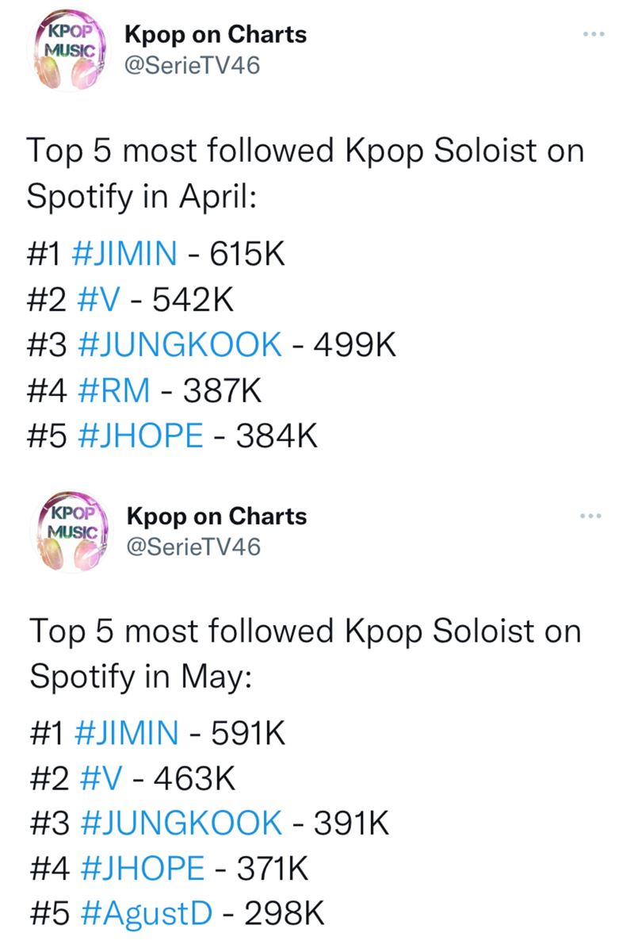
Task: Open #JHOPE hashtag beside 371K
Action: click(x=141, y=869)
